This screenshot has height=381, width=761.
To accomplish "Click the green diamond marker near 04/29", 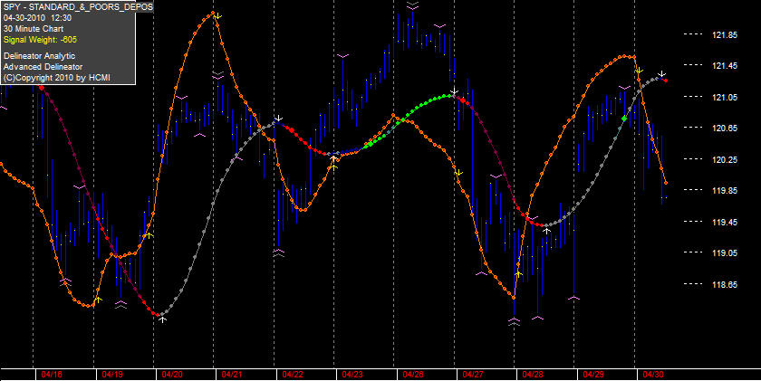I will tap(624, 119).
